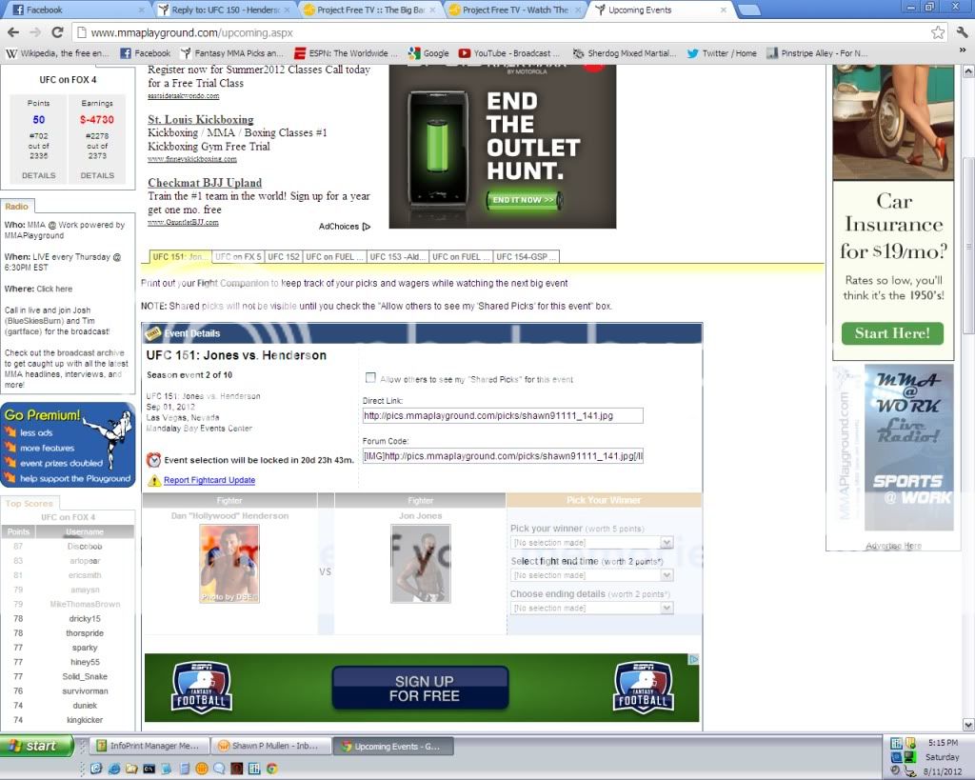Enable Allow others to see Shared Picks
Viewport: 975px width, 780px height.
[370, 377]
